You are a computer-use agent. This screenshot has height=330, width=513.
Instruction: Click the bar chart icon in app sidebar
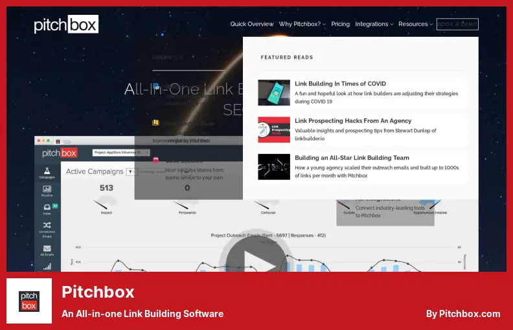47,267
